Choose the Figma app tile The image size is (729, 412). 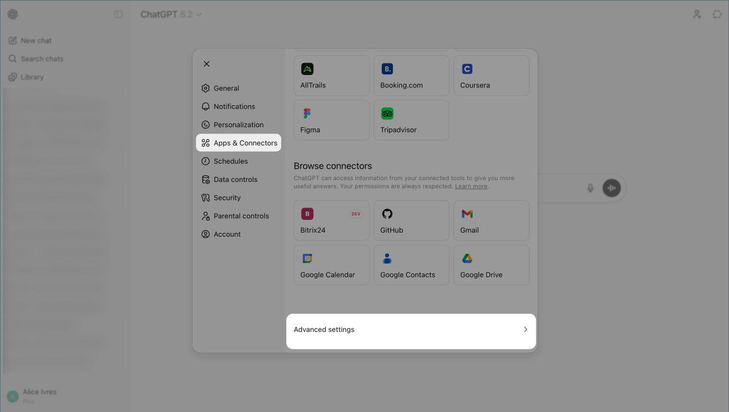pos(331,120)
